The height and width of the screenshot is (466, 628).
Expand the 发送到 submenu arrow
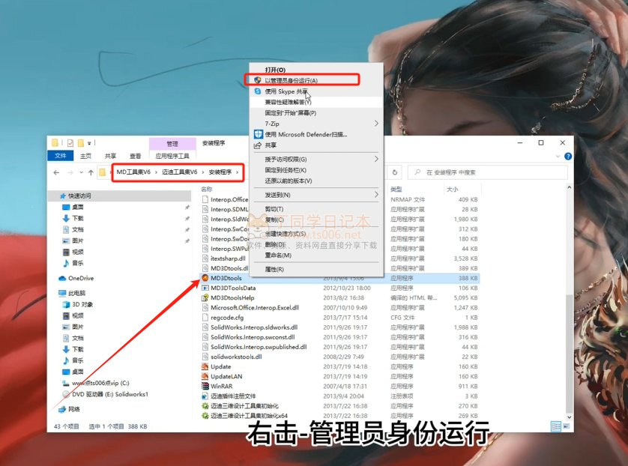pos(376,195)
